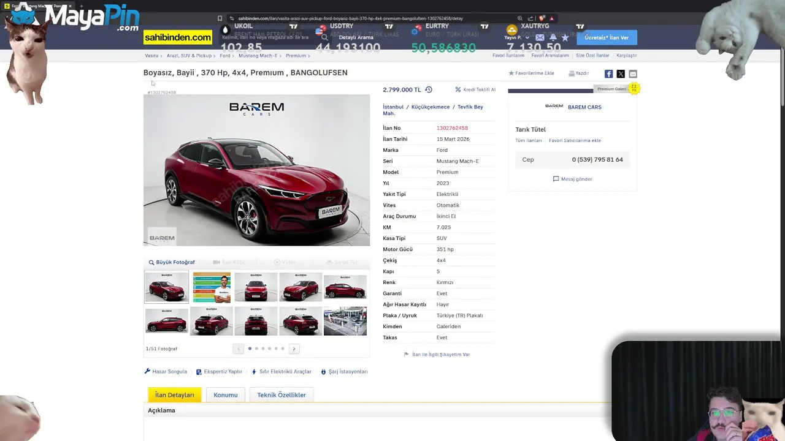Open Büyük Fotoğraf view

pos(172,262)
